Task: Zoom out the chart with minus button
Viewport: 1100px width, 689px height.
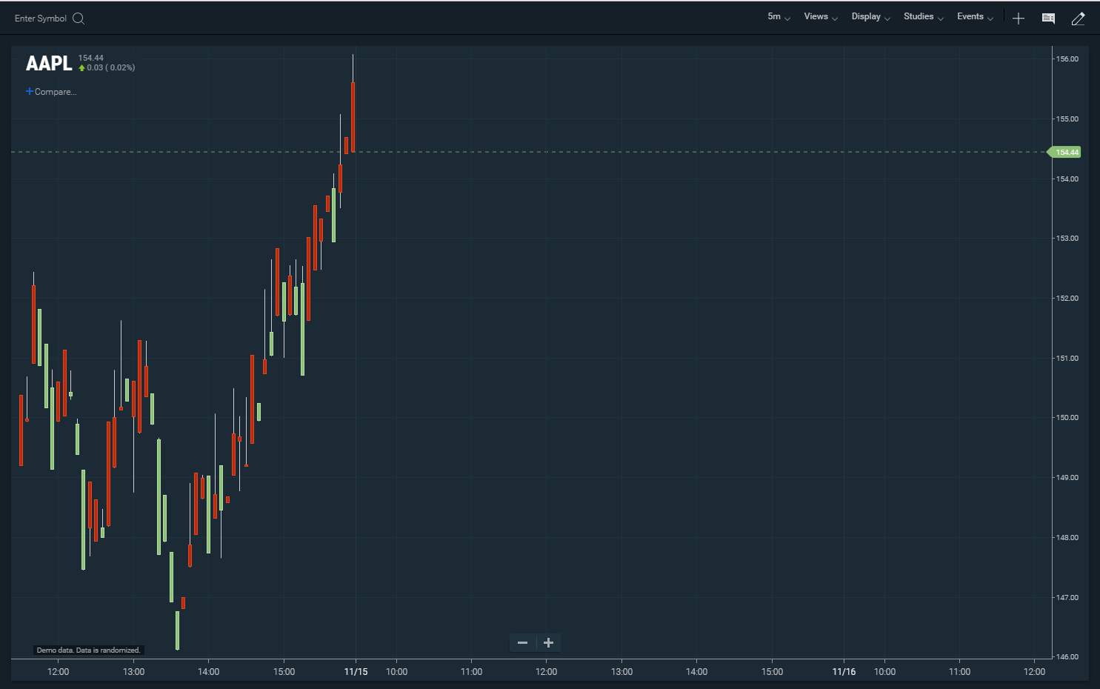Action: [x=522, y=642]
